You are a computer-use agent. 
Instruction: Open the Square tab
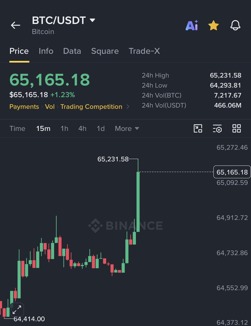pyautogui.click(x=105, y=51)
